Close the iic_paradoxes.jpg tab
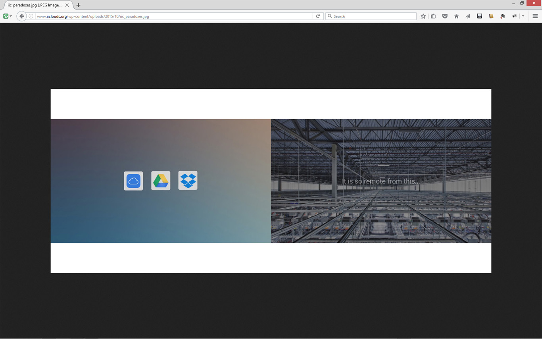The height and width of the screenshot is (339, 542). pos(67,5)
